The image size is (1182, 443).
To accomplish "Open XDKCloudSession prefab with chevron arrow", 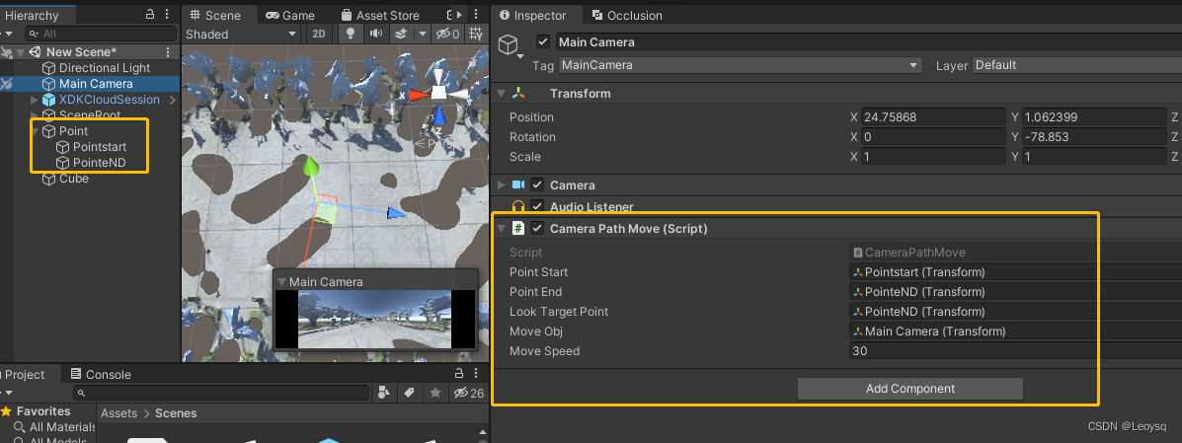I will 173,100.
